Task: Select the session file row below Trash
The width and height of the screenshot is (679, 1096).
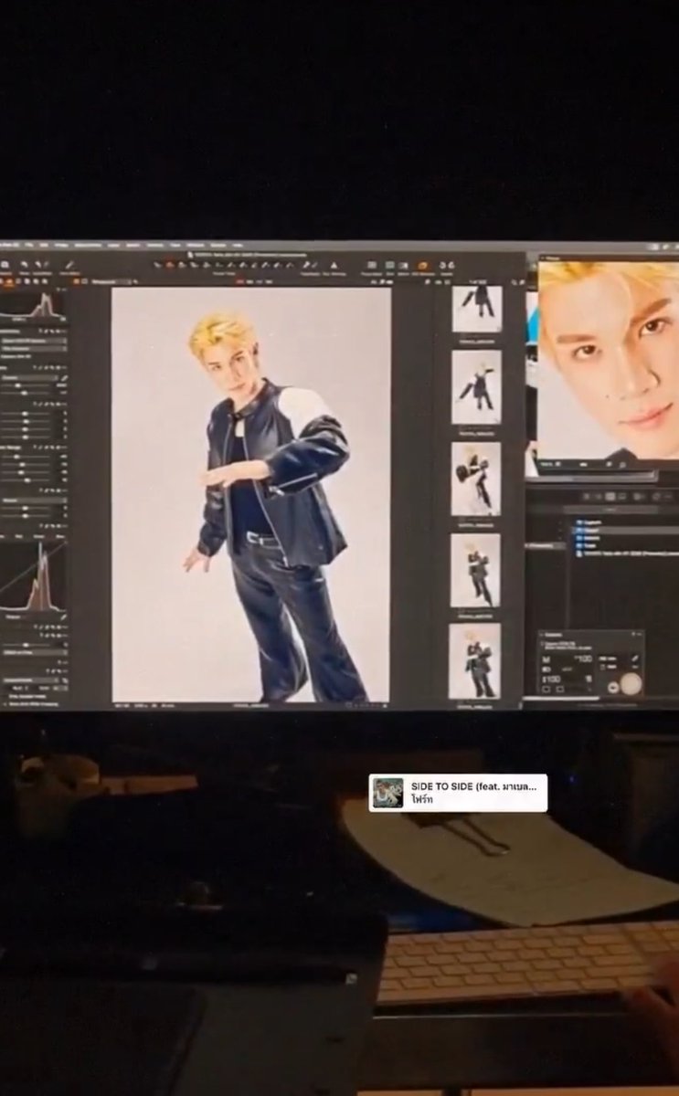Action: point(625,554)
